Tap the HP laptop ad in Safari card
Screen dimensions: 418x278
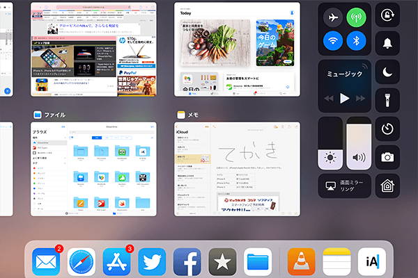[137, 52]
